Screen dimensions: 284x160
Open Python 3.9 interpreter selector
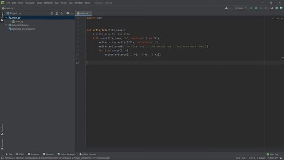pos(272,158)
